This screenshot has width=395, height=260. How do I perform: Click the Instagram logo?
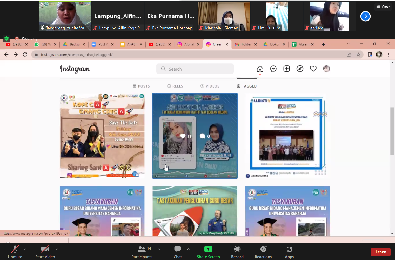(x=75, y=69)
